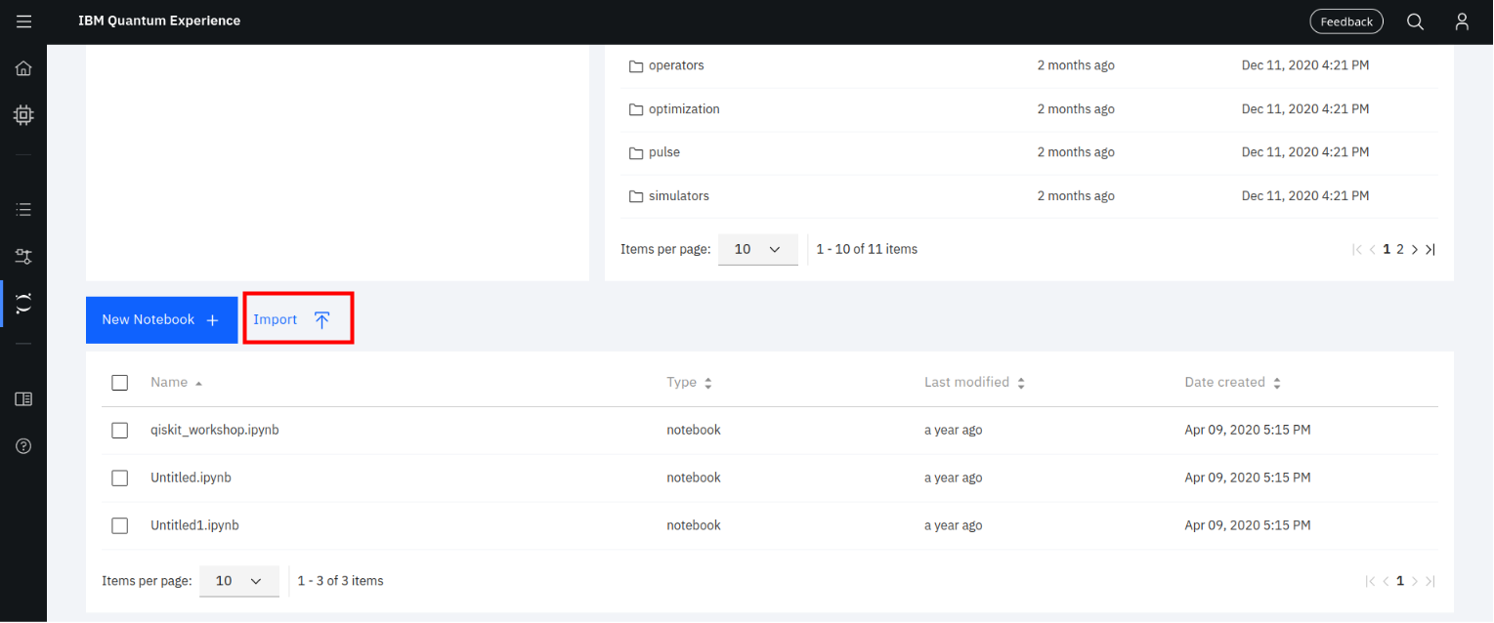Open Untitled.ipynb notebook
This screenshot has height=623, width=1494.
point(191,478)
